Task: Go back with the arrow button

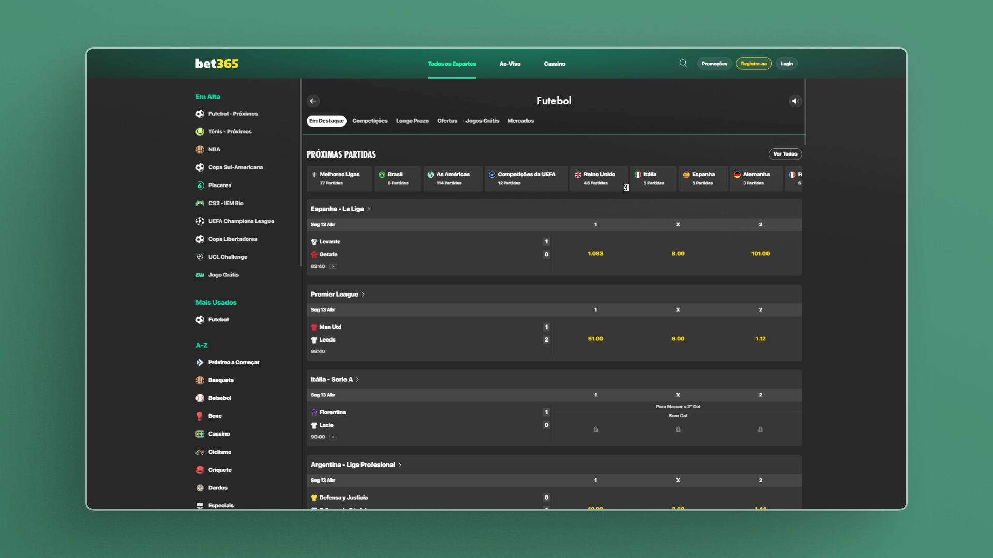Action: click(313, 101)
